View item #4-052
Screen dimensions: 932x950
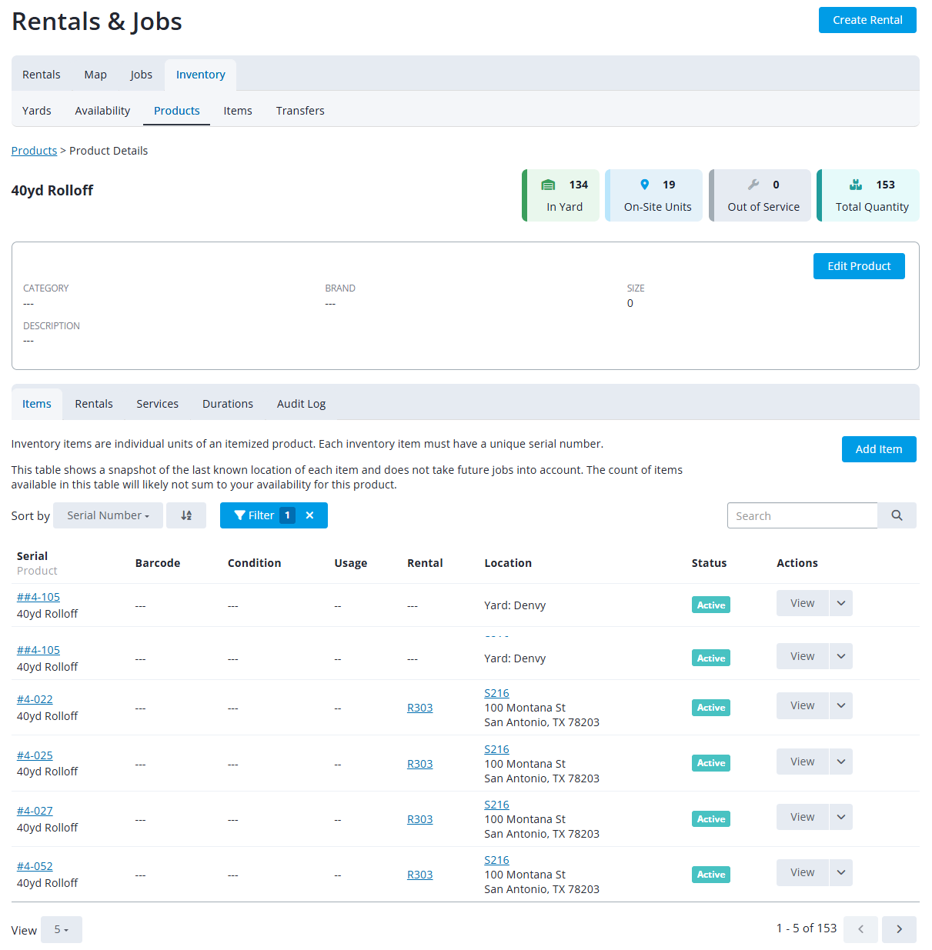click(x=802, y=872)
